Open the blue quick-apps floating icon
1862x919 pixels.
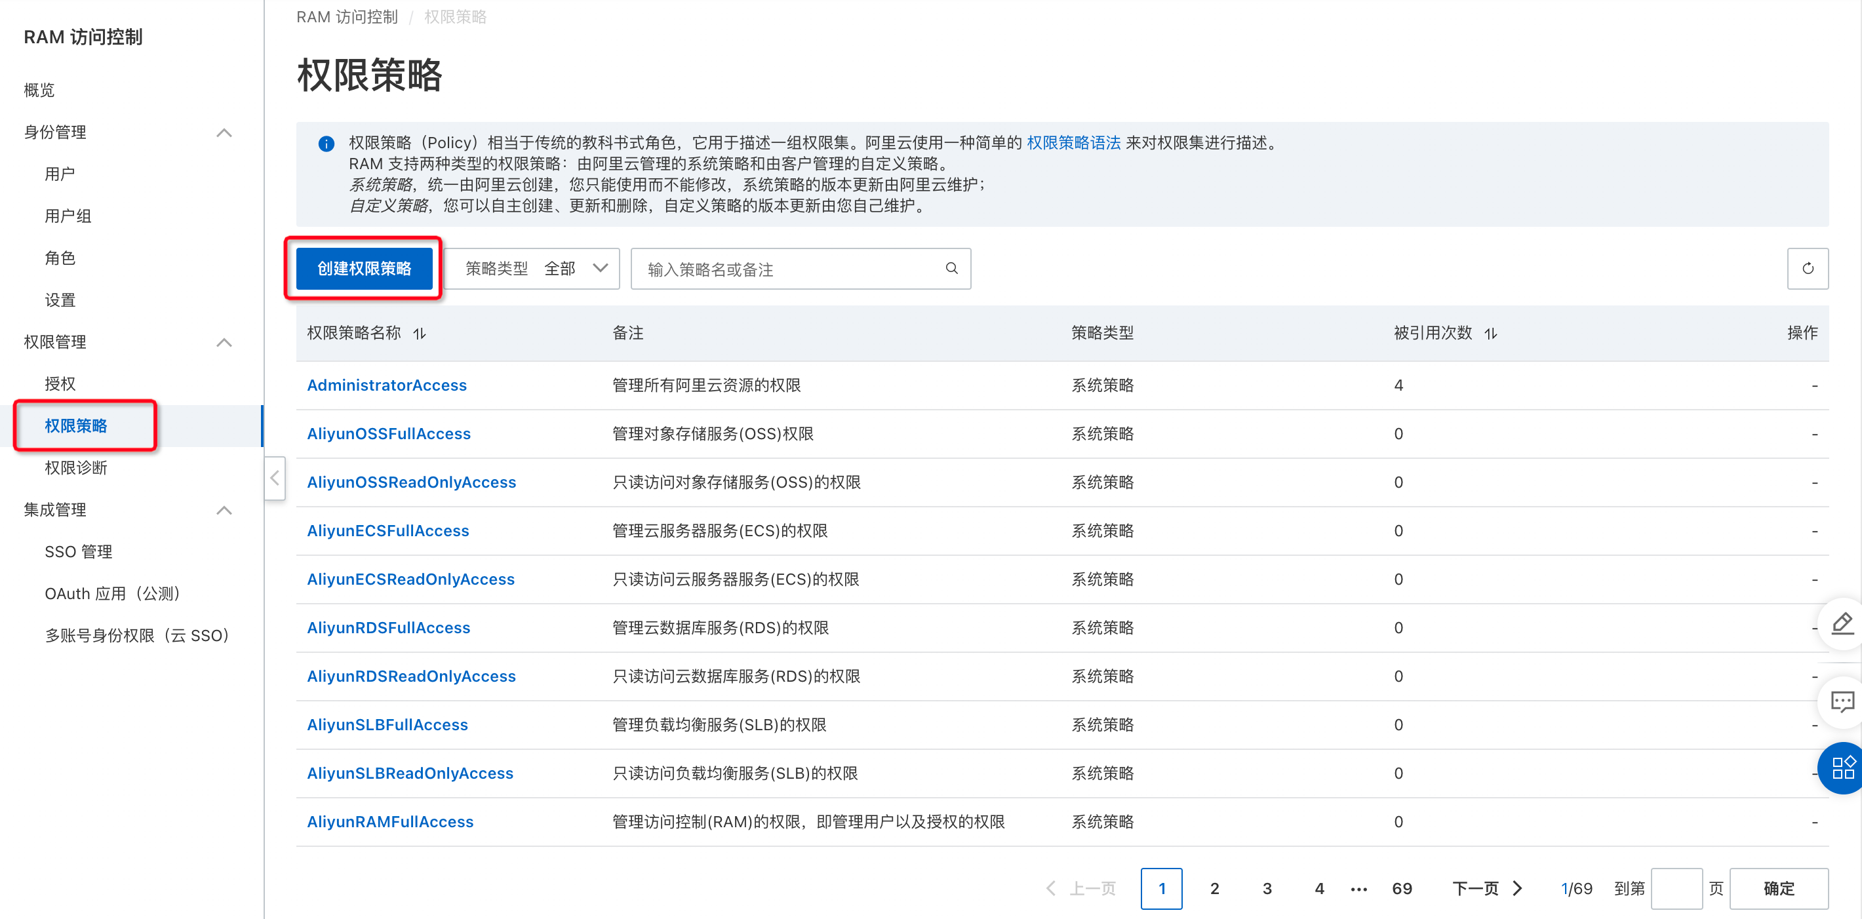tap(1842, 768)
